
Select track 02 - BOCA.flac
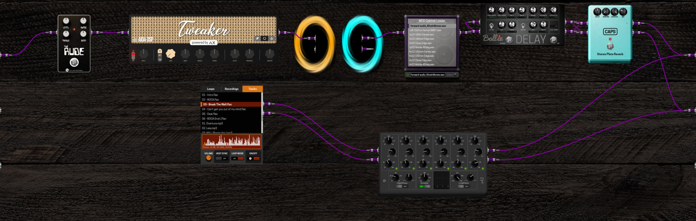coord(231,100)
